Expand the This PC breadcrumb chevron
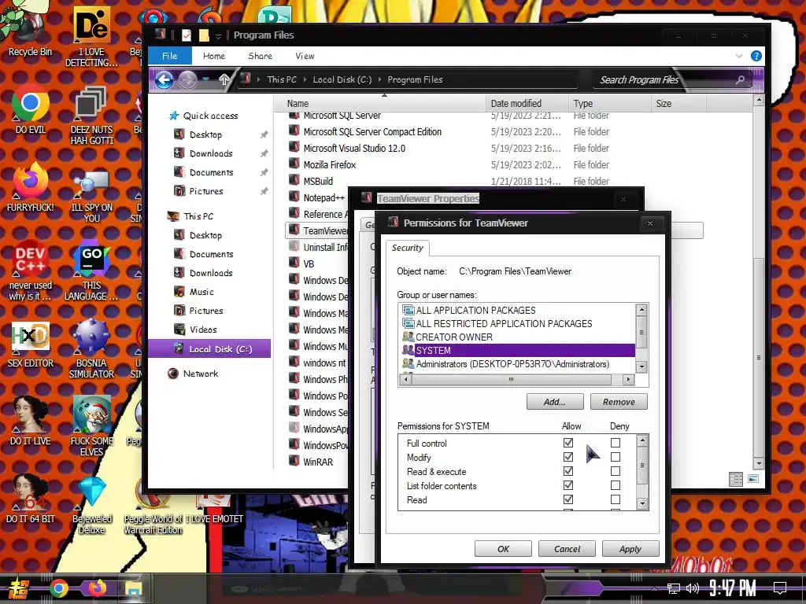The height and width of the screenshot is (604, 806). [305, 79]
